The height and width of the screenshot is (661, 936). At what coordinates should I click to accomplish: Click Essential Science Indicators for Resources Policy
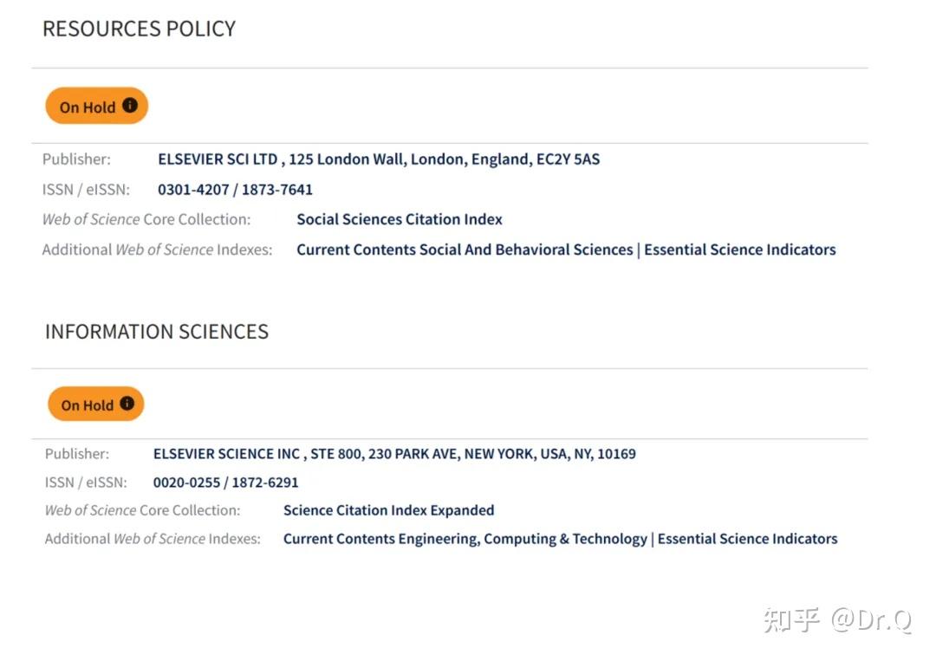[740, 249]
